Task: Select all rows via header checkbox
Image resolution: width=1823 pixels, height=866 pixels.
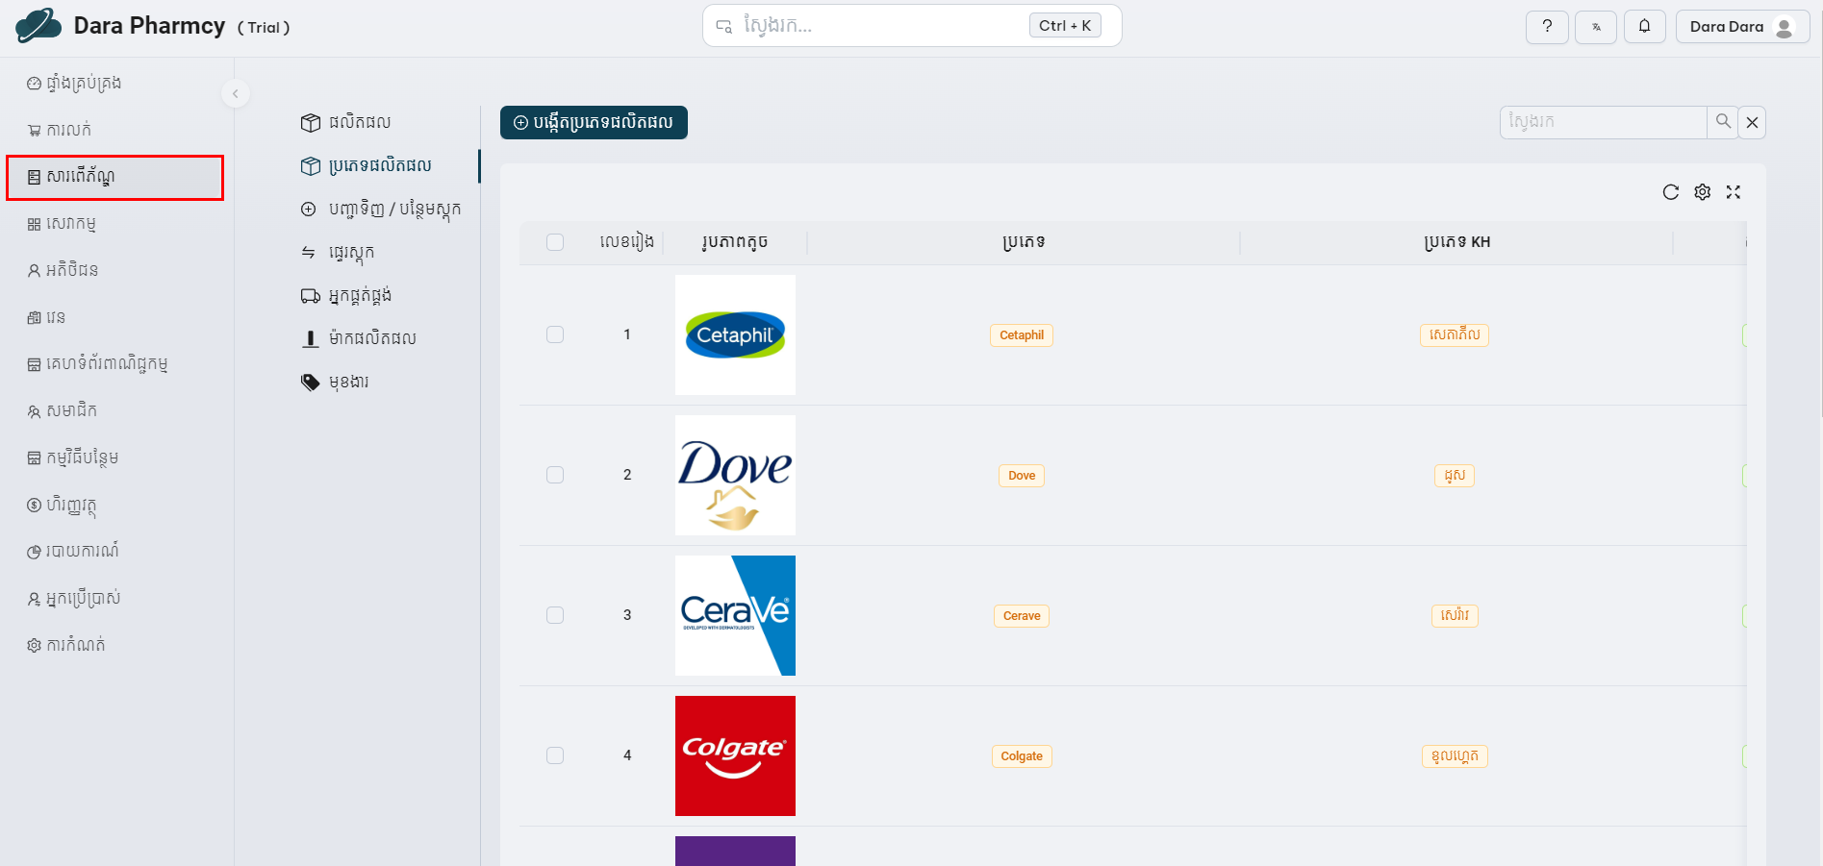Action: [x=555, y=242]
